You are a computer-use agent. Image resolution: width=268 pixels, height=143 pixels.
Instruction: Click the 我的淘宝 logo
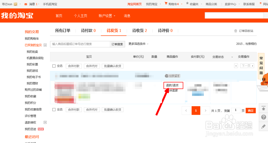click(17, 16)
